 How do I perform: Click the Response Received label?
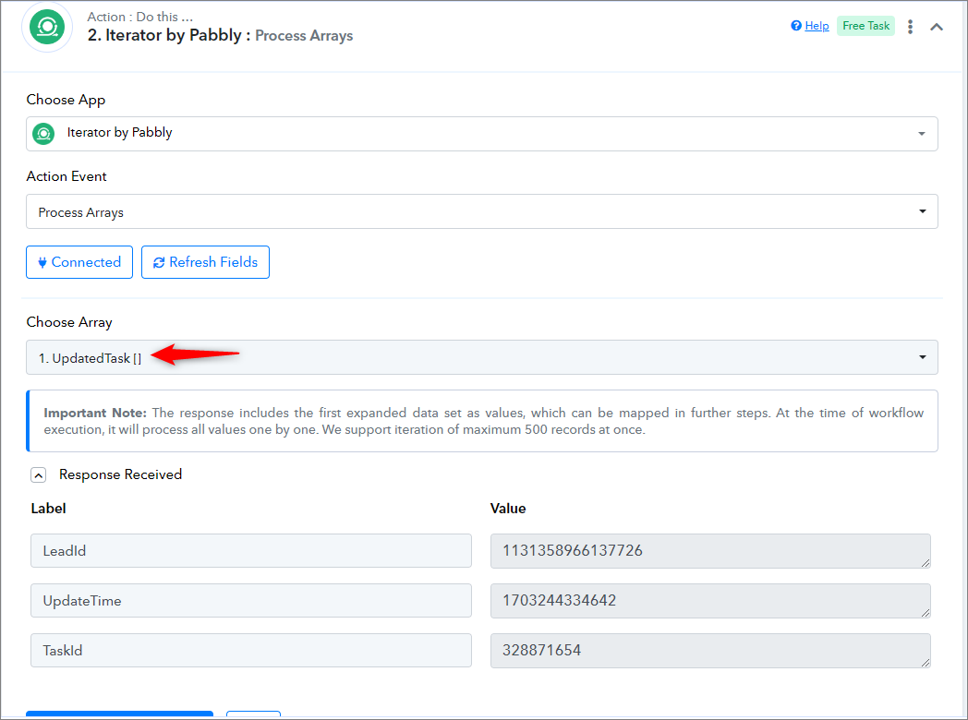click(x=120, y=474)
